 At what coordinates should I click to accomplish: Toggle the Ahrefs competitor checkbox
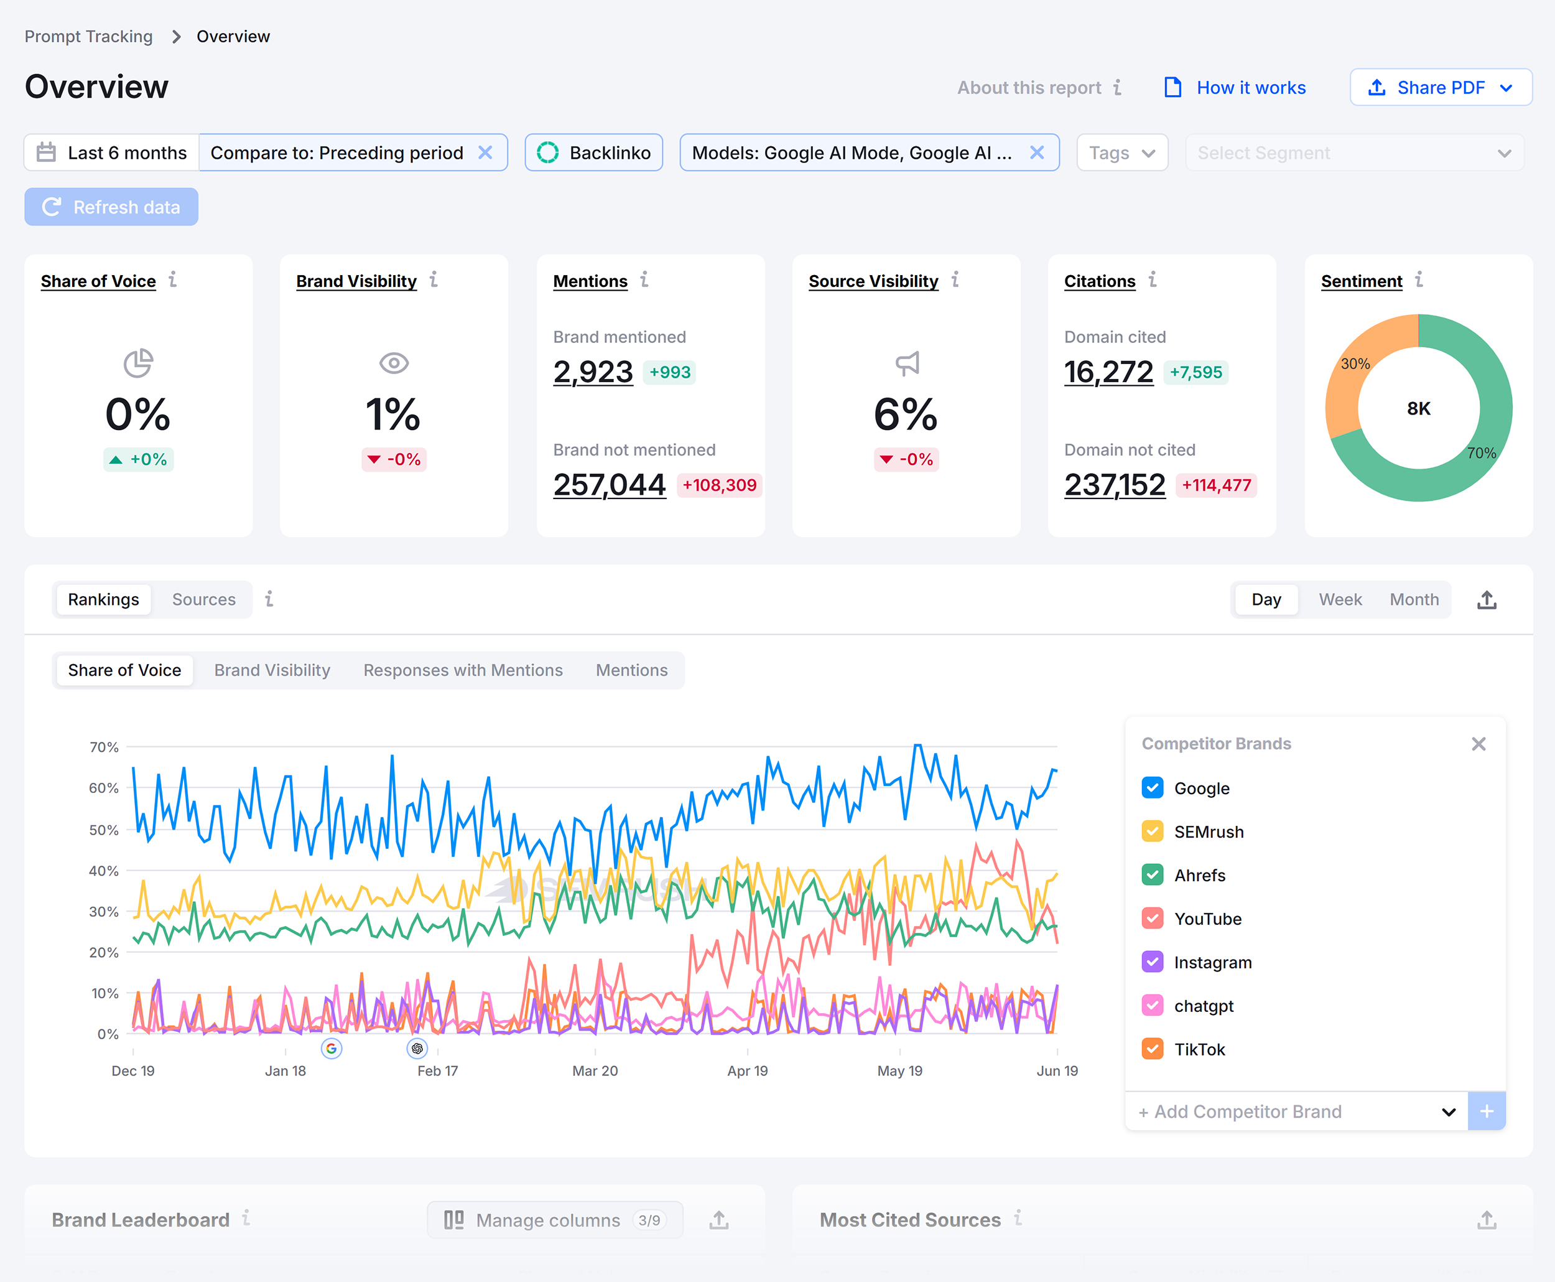coord(1152,875)
